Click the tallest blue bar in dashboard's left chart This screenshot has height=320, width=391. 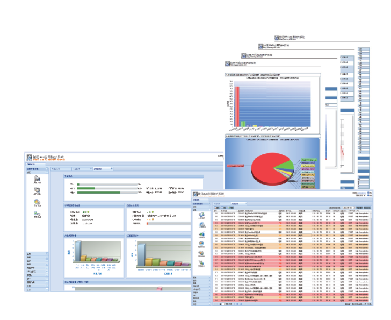pos(77,252)
